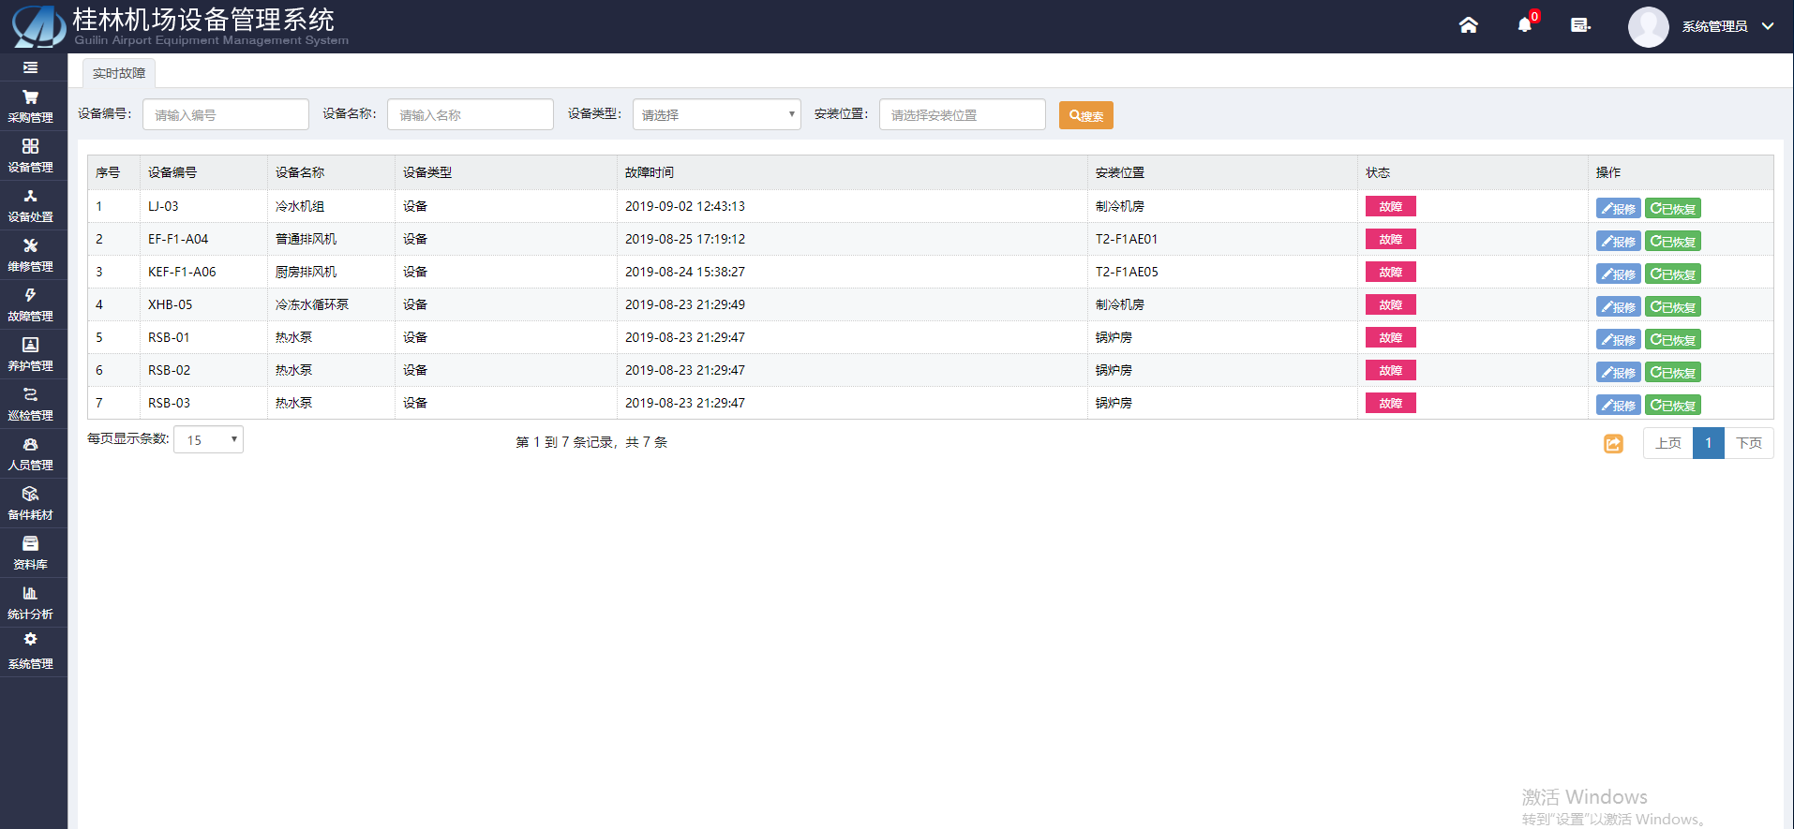This screenshot has width=1794, height=829.
Task: Open 系统管理 gear sidebar icon
Action: click(x=31, y=640)
